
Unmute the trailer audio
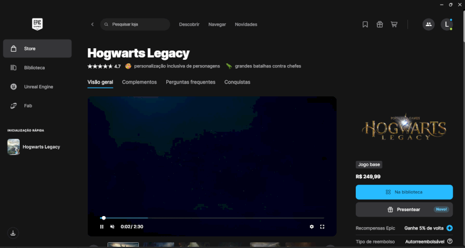pyautogui.click(x=112, y=227)
